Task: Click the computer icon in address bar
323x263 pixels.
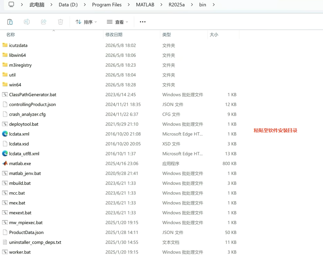Action: click(11, 5)
